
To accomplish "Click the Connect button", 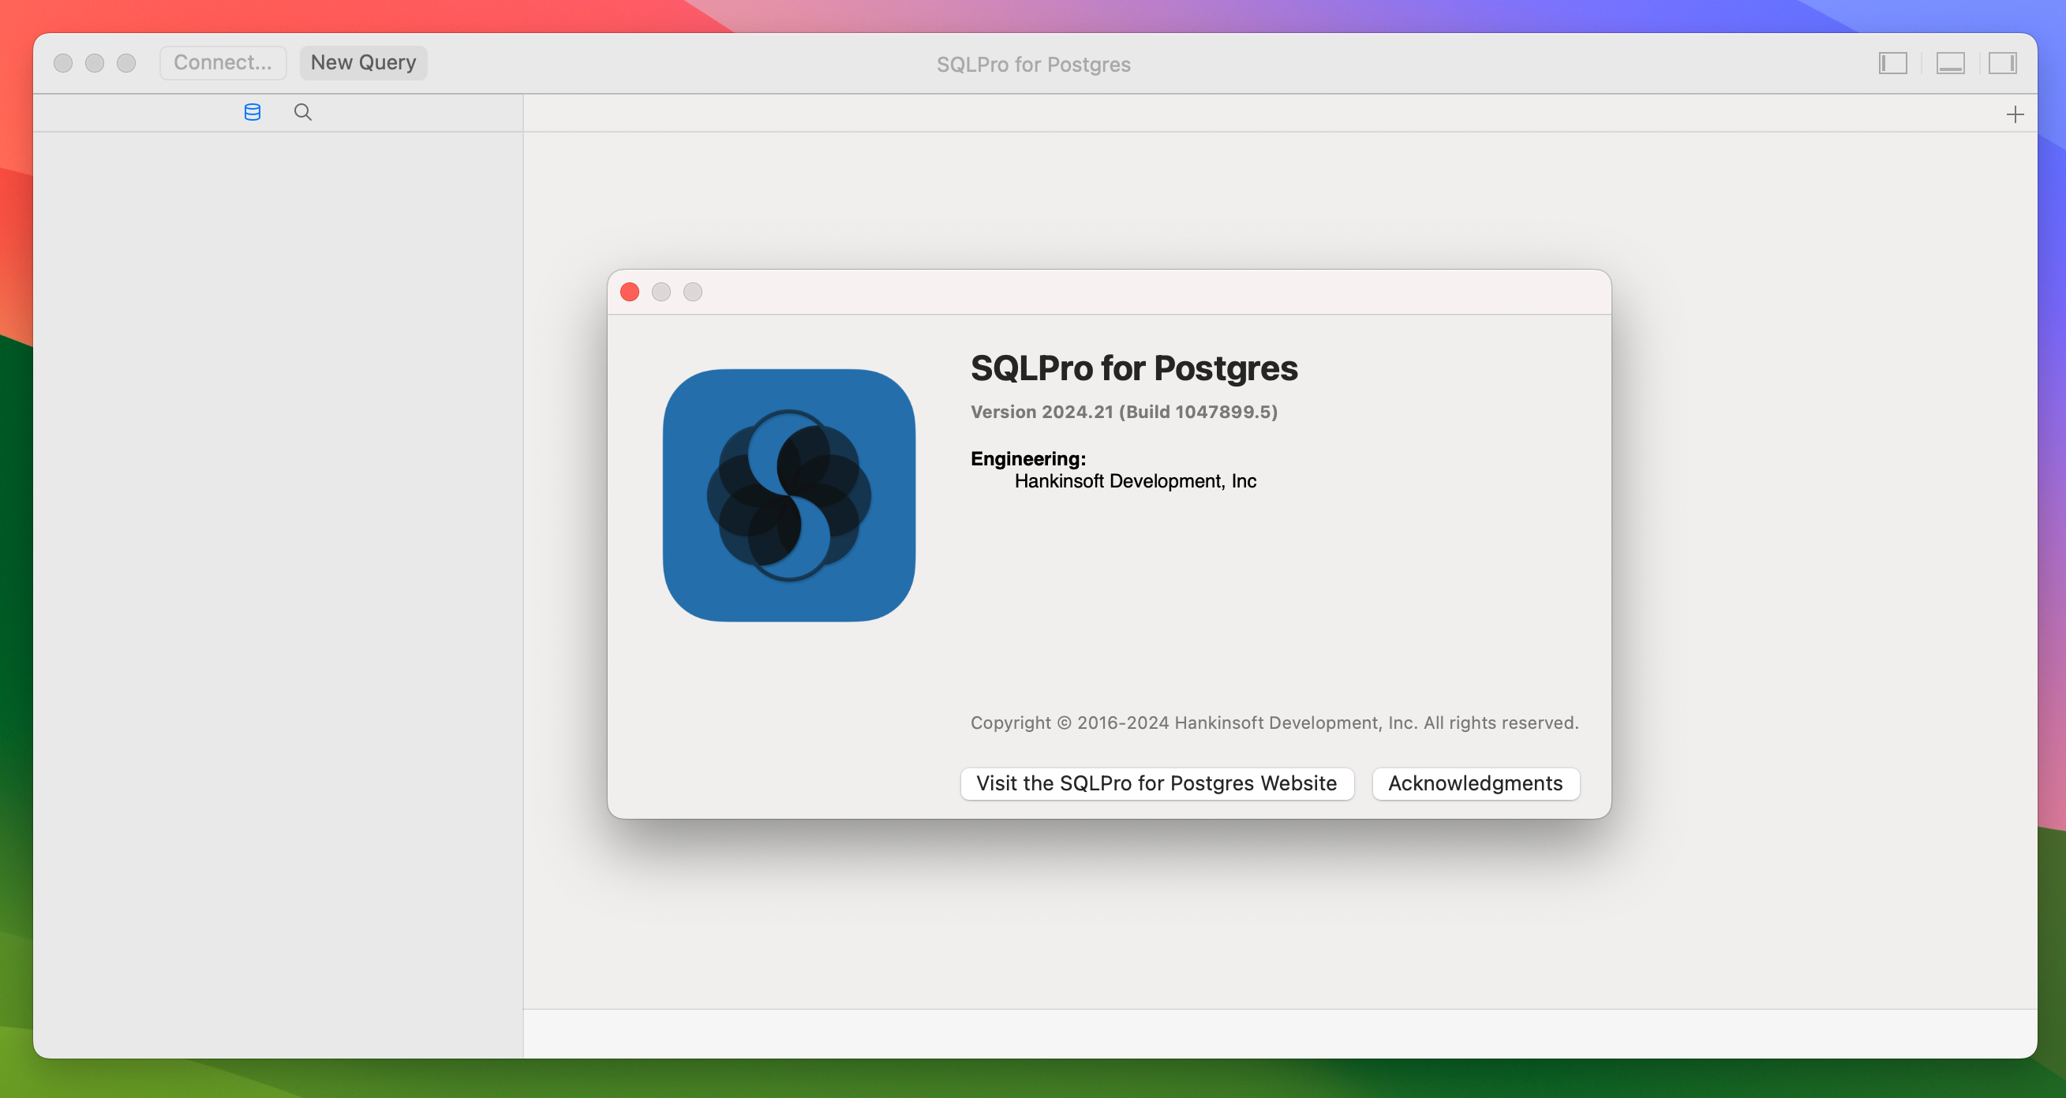I will click(223, 62).
